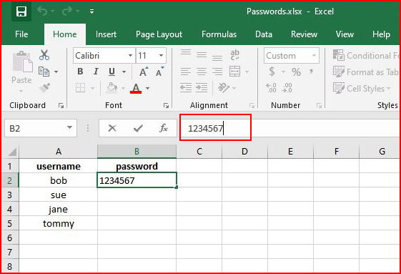Click Percent Style icon
This screenshot has height=274, width=401.
point(296,72)
